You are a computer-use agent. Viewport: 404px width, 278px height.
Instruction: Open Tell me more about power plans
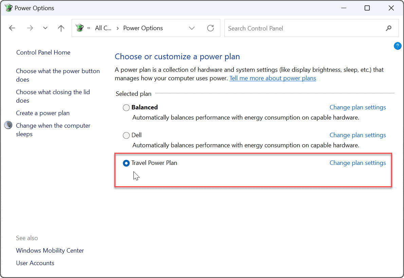tap(273, 78)
